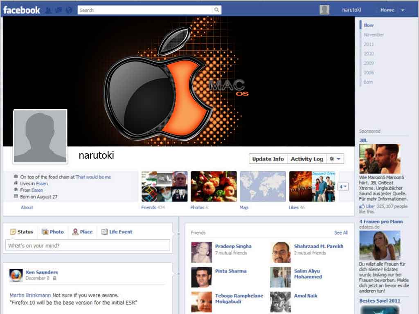The height and width of the screenshot is (314, 419).
Task: Open Tebogo Ramphelane Mokgabudi's profile
Action: click(239, 298)
